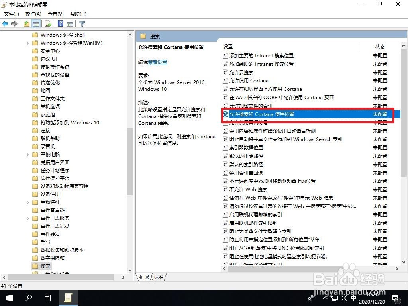Select the 边缘 UI folder
This screenshot has width=408, height=306.
pyautogui.click(x=45, y=59)
